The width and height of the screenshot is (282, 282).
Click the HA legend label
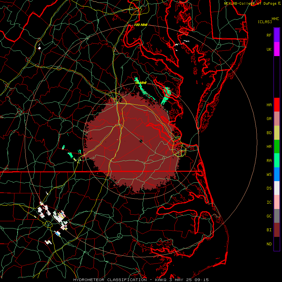tap(269, 105)
